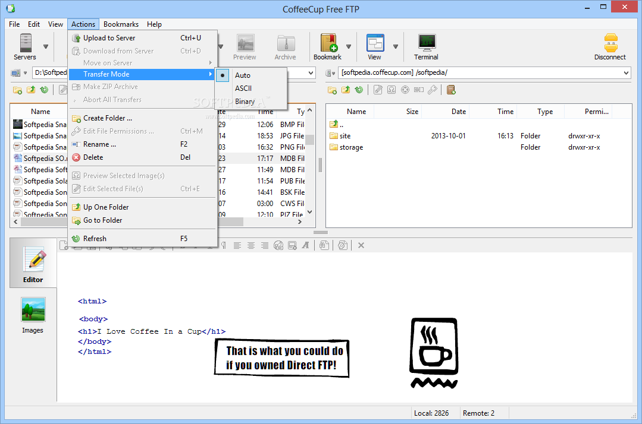Open the site folder in remote list

coord(345,136)
